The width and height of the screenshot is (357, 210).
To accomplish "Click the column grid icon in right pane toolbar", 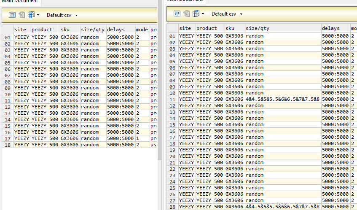I will 196,13.
